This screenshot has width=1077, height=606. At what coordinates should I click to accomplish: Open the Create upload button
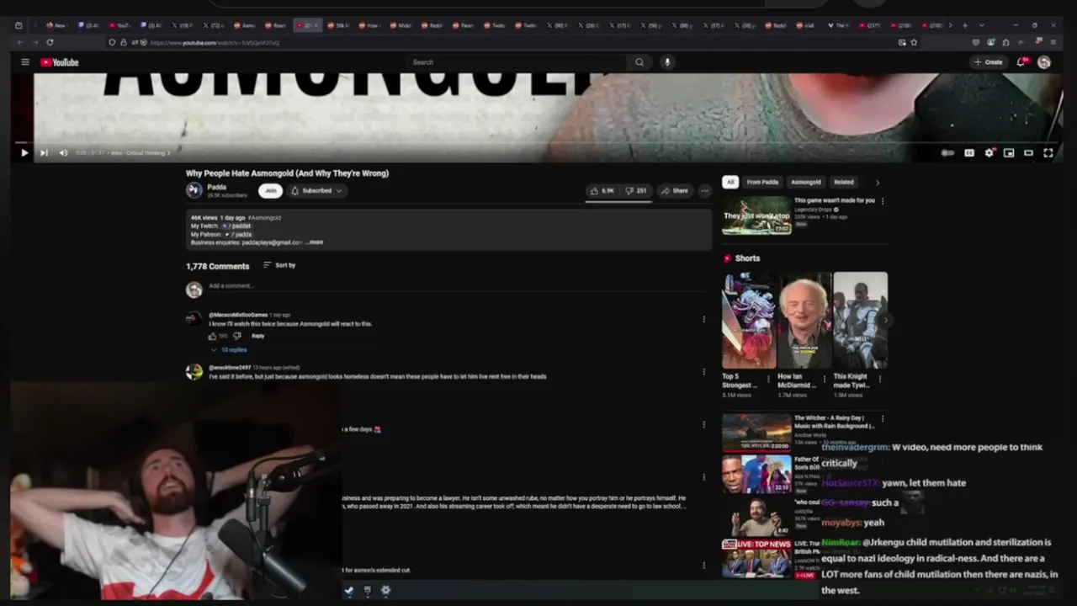(x=988, y=62)
